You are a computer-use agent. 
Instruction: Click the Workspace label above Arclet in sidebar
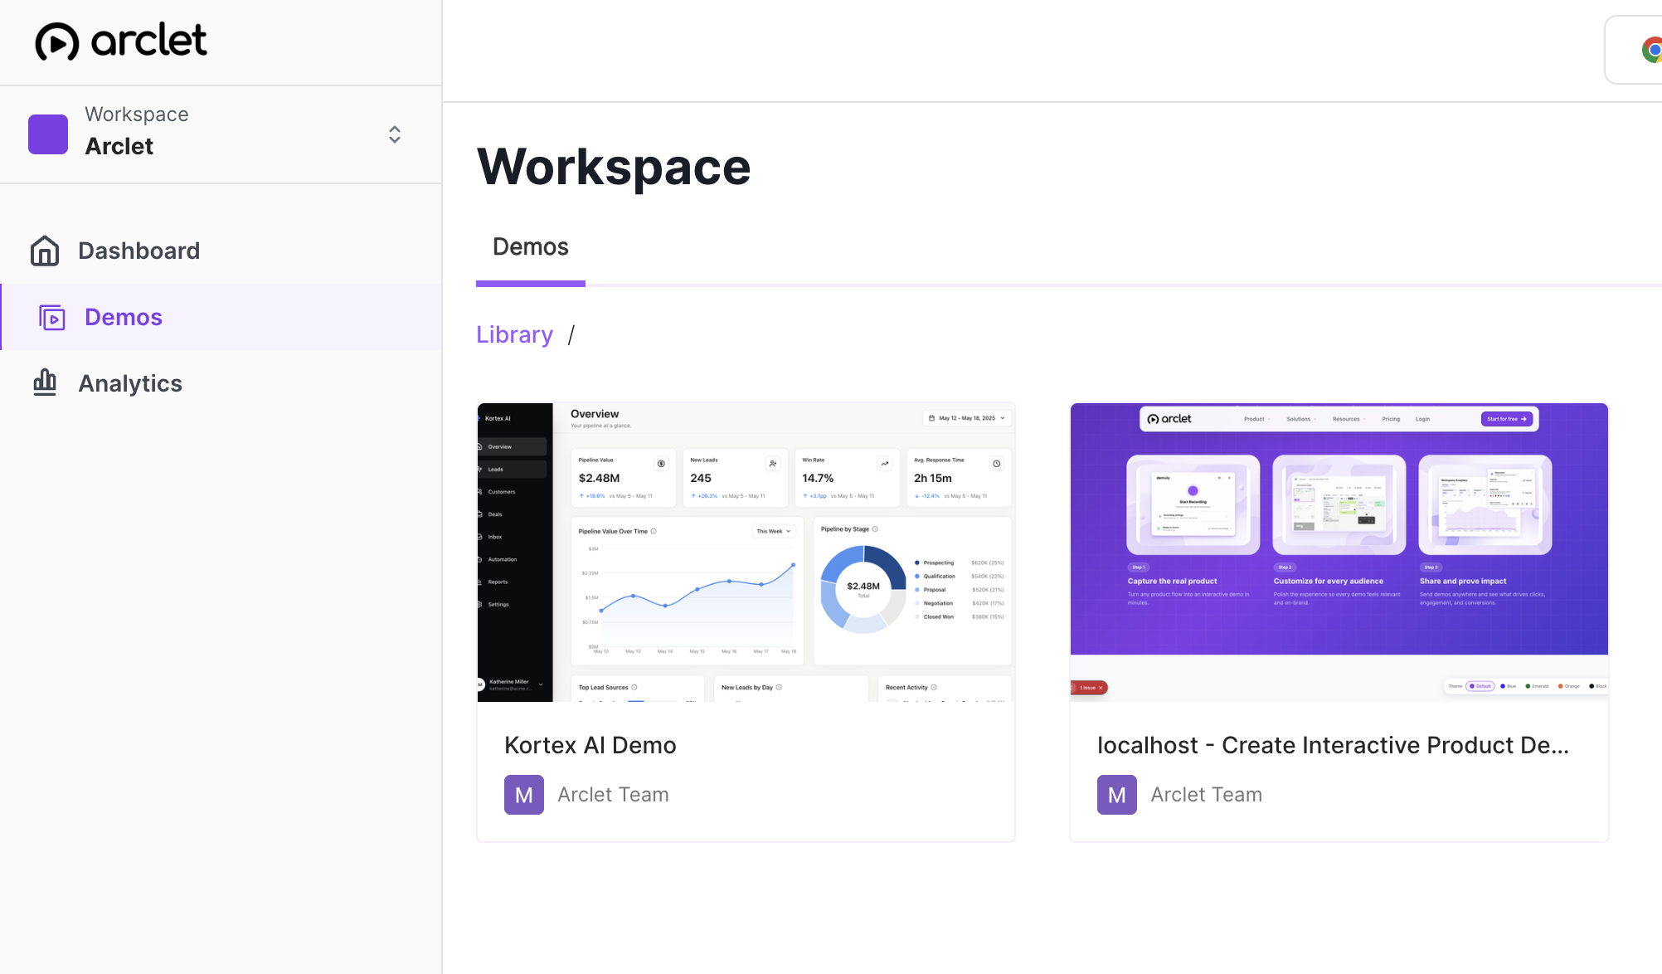tap(137, 114)
